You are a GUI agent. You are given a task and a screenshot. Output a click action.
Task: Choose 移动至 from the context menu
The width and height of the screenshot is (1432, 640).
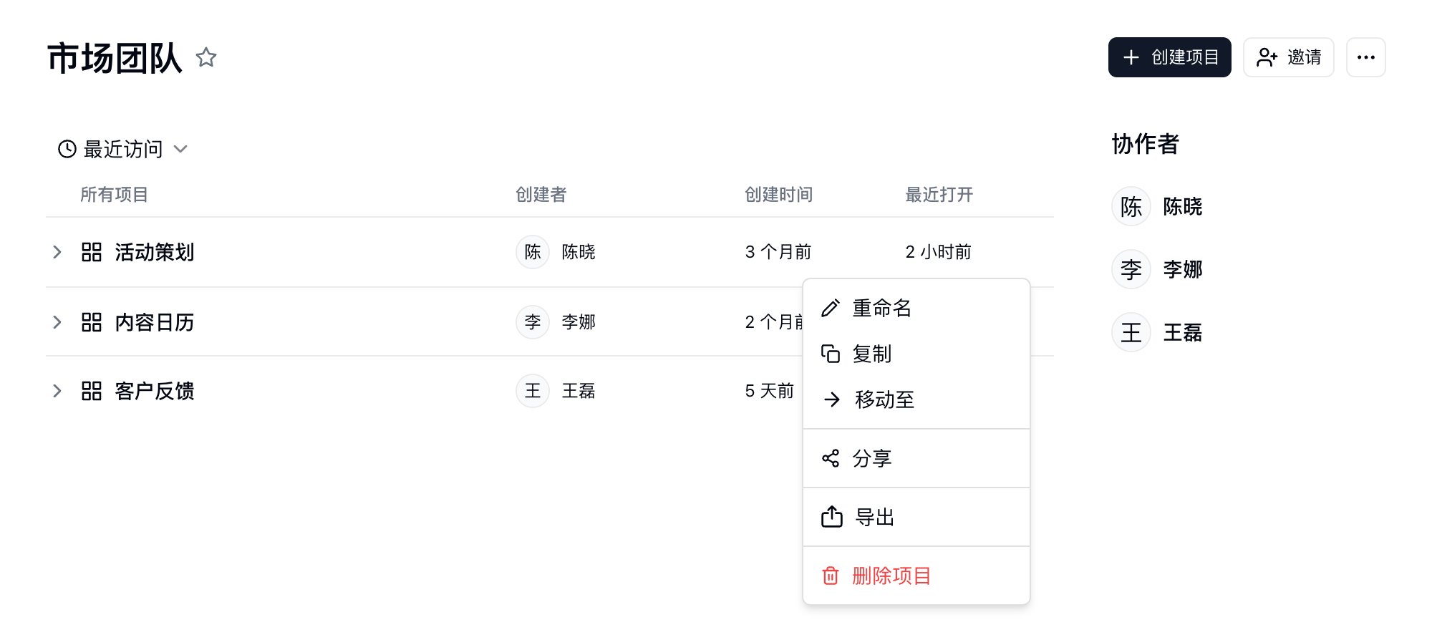[916, 399]
